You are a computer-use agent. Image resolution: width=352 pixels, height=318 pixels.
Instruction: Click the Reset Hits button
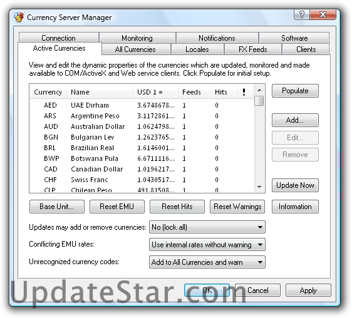coord(177,207)
